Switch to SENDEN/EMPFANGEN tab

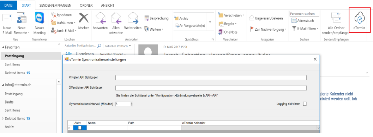tap(55, 5)
